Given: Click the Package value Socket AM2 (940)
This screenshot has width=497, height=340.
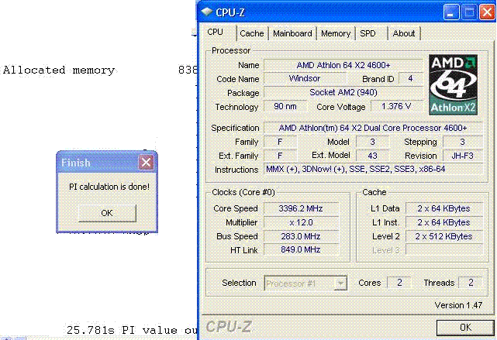Looking at the screenshot, I should [x=343, y=92].
